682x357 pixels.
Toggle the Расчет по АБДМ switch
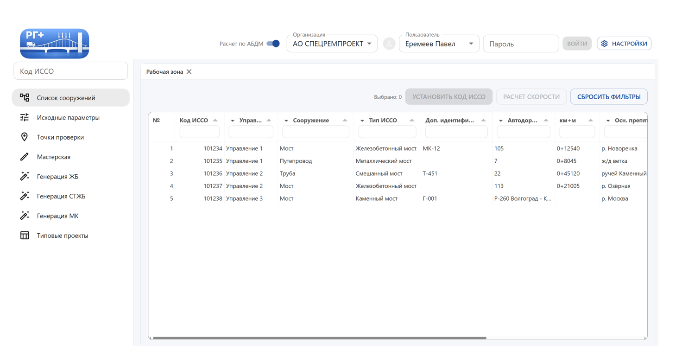273,44
